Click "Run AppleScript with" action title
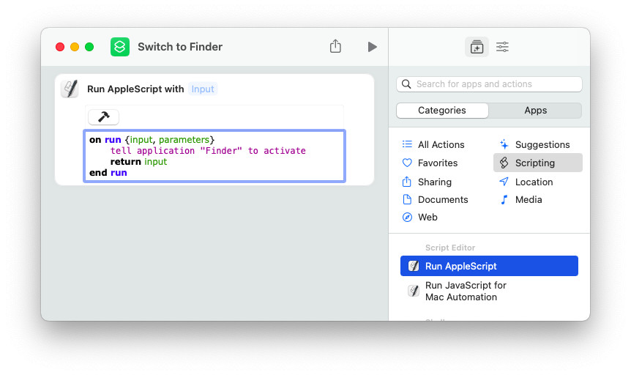 click(x=135, y=89)
